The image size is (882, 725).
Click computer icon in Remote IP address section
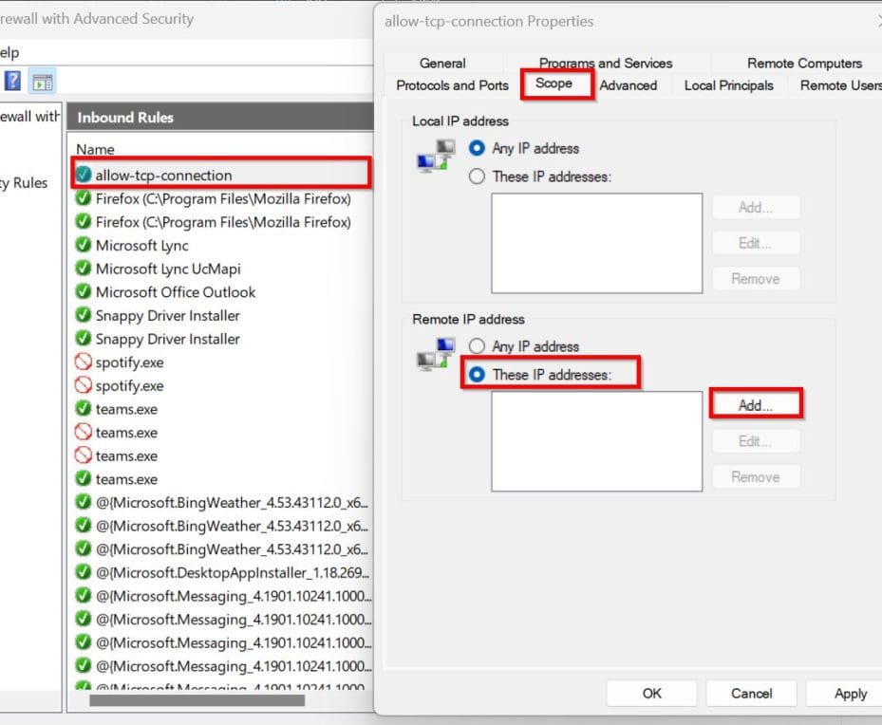pyautogui.click(x=435, y=357)
